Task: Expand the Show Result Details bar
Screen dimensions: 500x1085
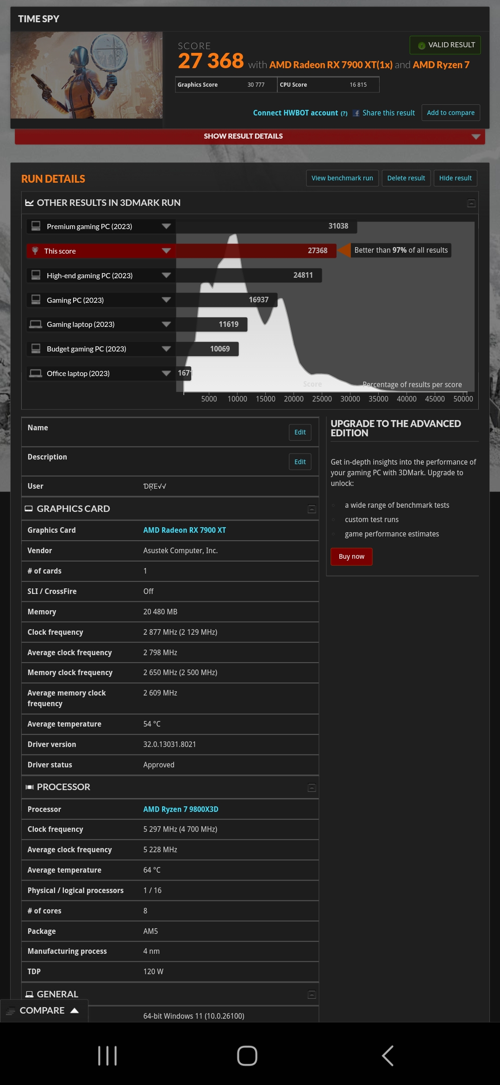Action: tap(250, 136)
